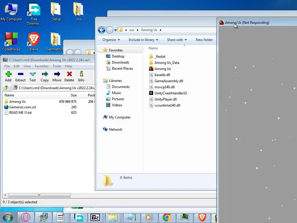Image resolution: width=297 pixels, height=223 pixels.
Task: Click the Explorer forward arrow button
Action: (x=109, y=30)
